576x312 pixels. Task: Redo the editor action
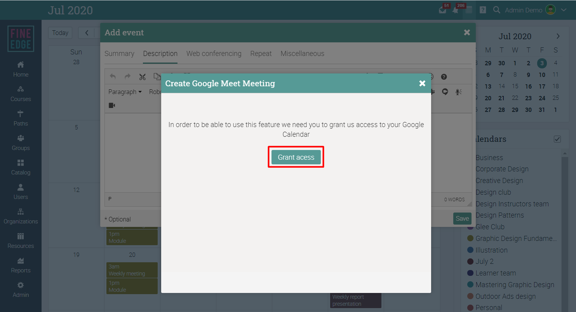click(127, 77)
